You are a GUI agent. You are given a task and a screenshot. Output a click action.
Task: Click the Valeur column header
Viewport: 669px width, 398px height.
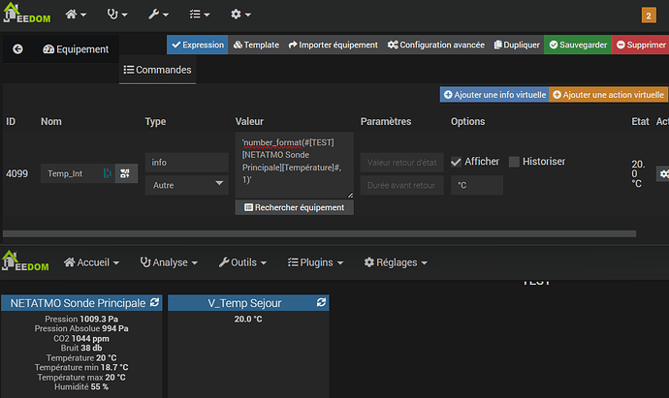[249, 121]
